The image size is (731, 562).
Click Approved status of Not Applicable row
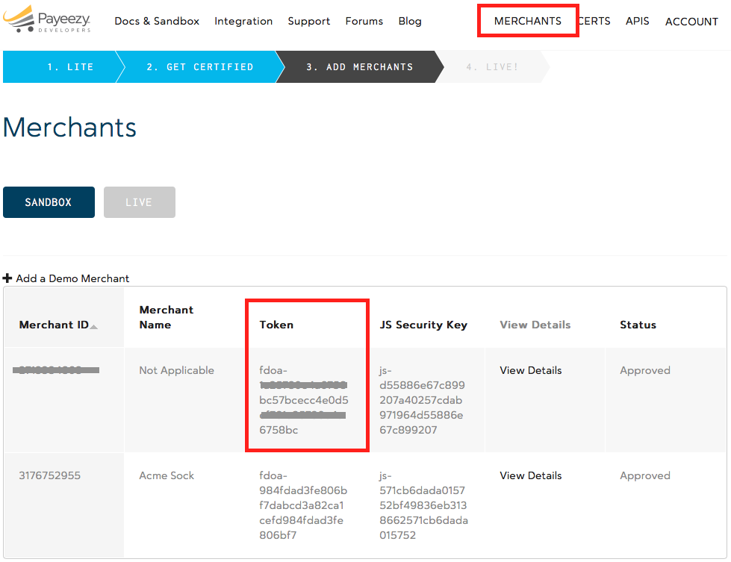pos(644,370)
